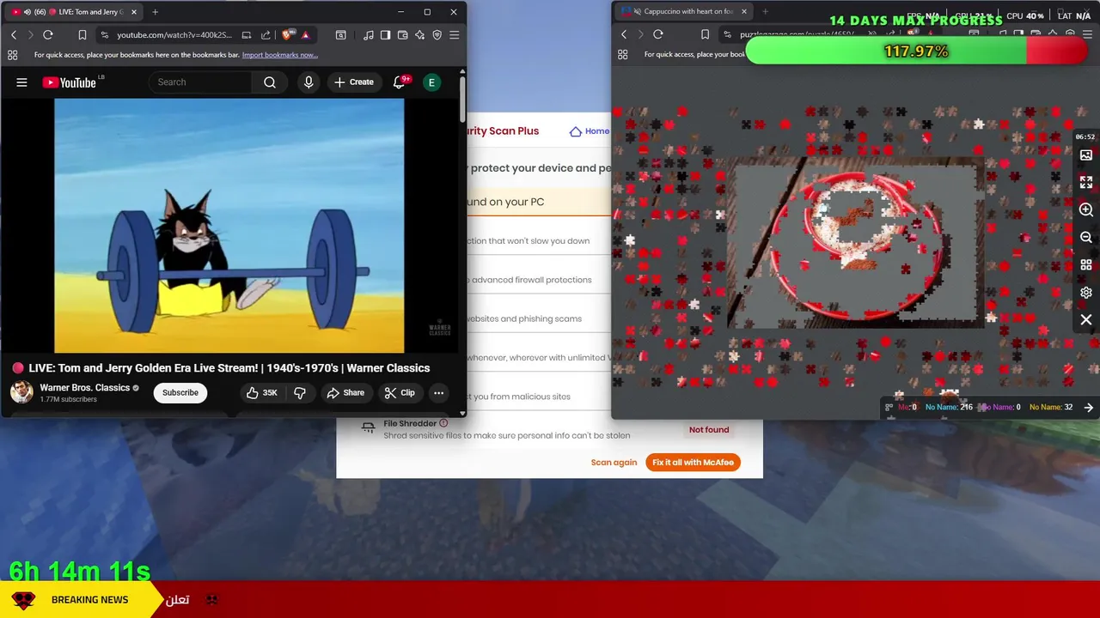
Task: Expand the puzzle players scoreboard arrow
Action: [1089, 408]
